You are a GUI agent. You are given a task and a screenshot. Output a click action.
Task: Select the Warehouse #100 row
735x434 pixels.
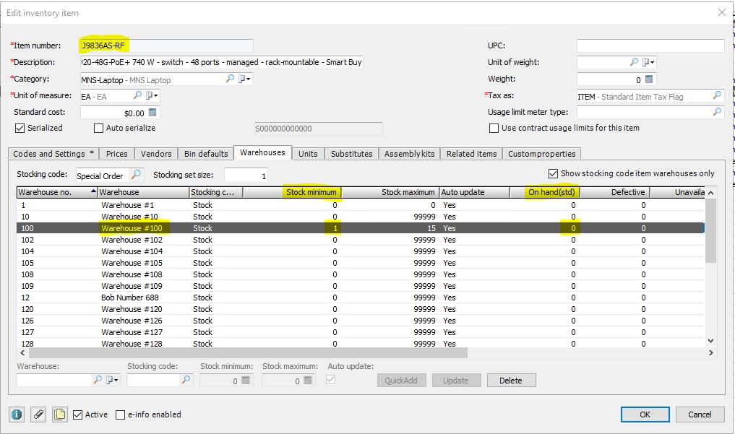point(361,228)
